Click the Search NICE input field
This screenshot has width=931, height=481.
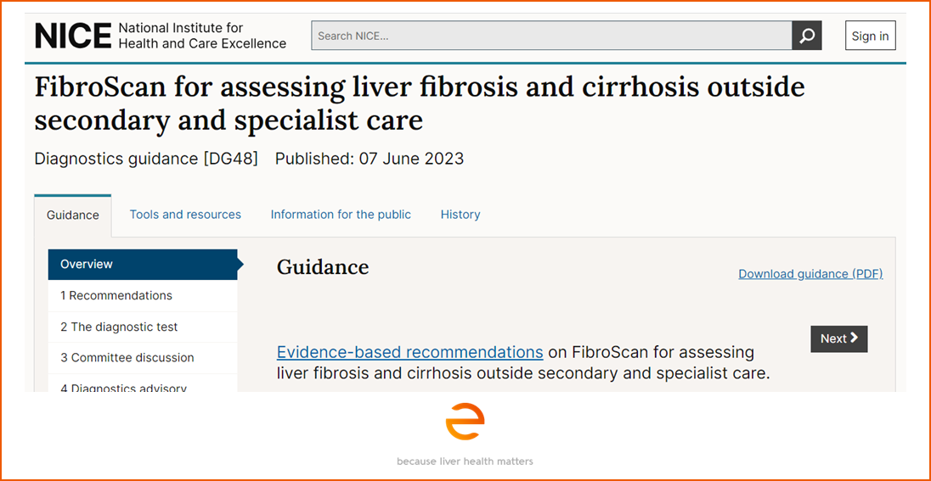pos(551,36)
